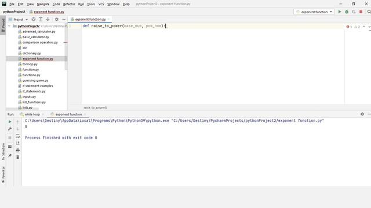
Task: Open the File menu
Action: tap(12, 4)
